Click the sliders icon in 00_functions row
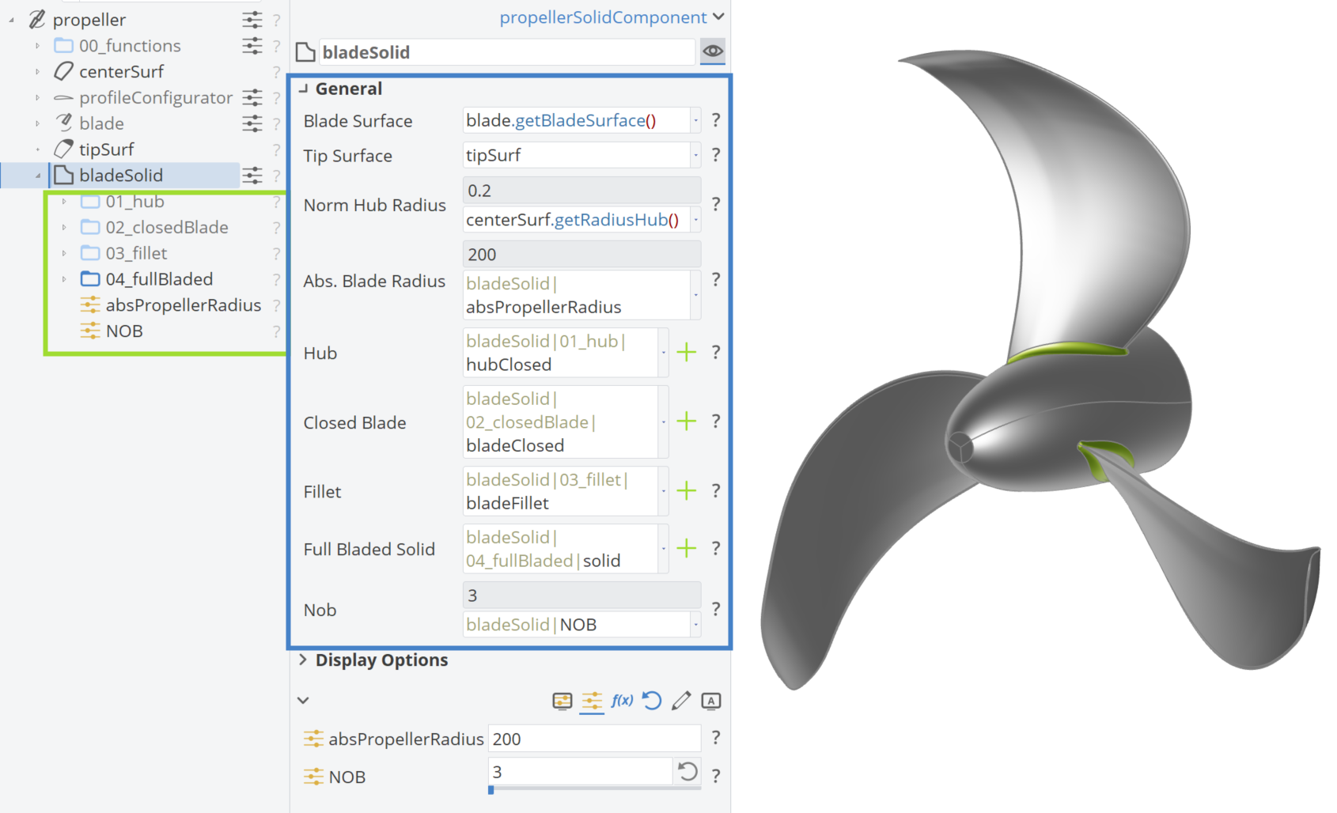Viewport: 1337px width, 813px height. pyautogui.click(x=252, y=46)
